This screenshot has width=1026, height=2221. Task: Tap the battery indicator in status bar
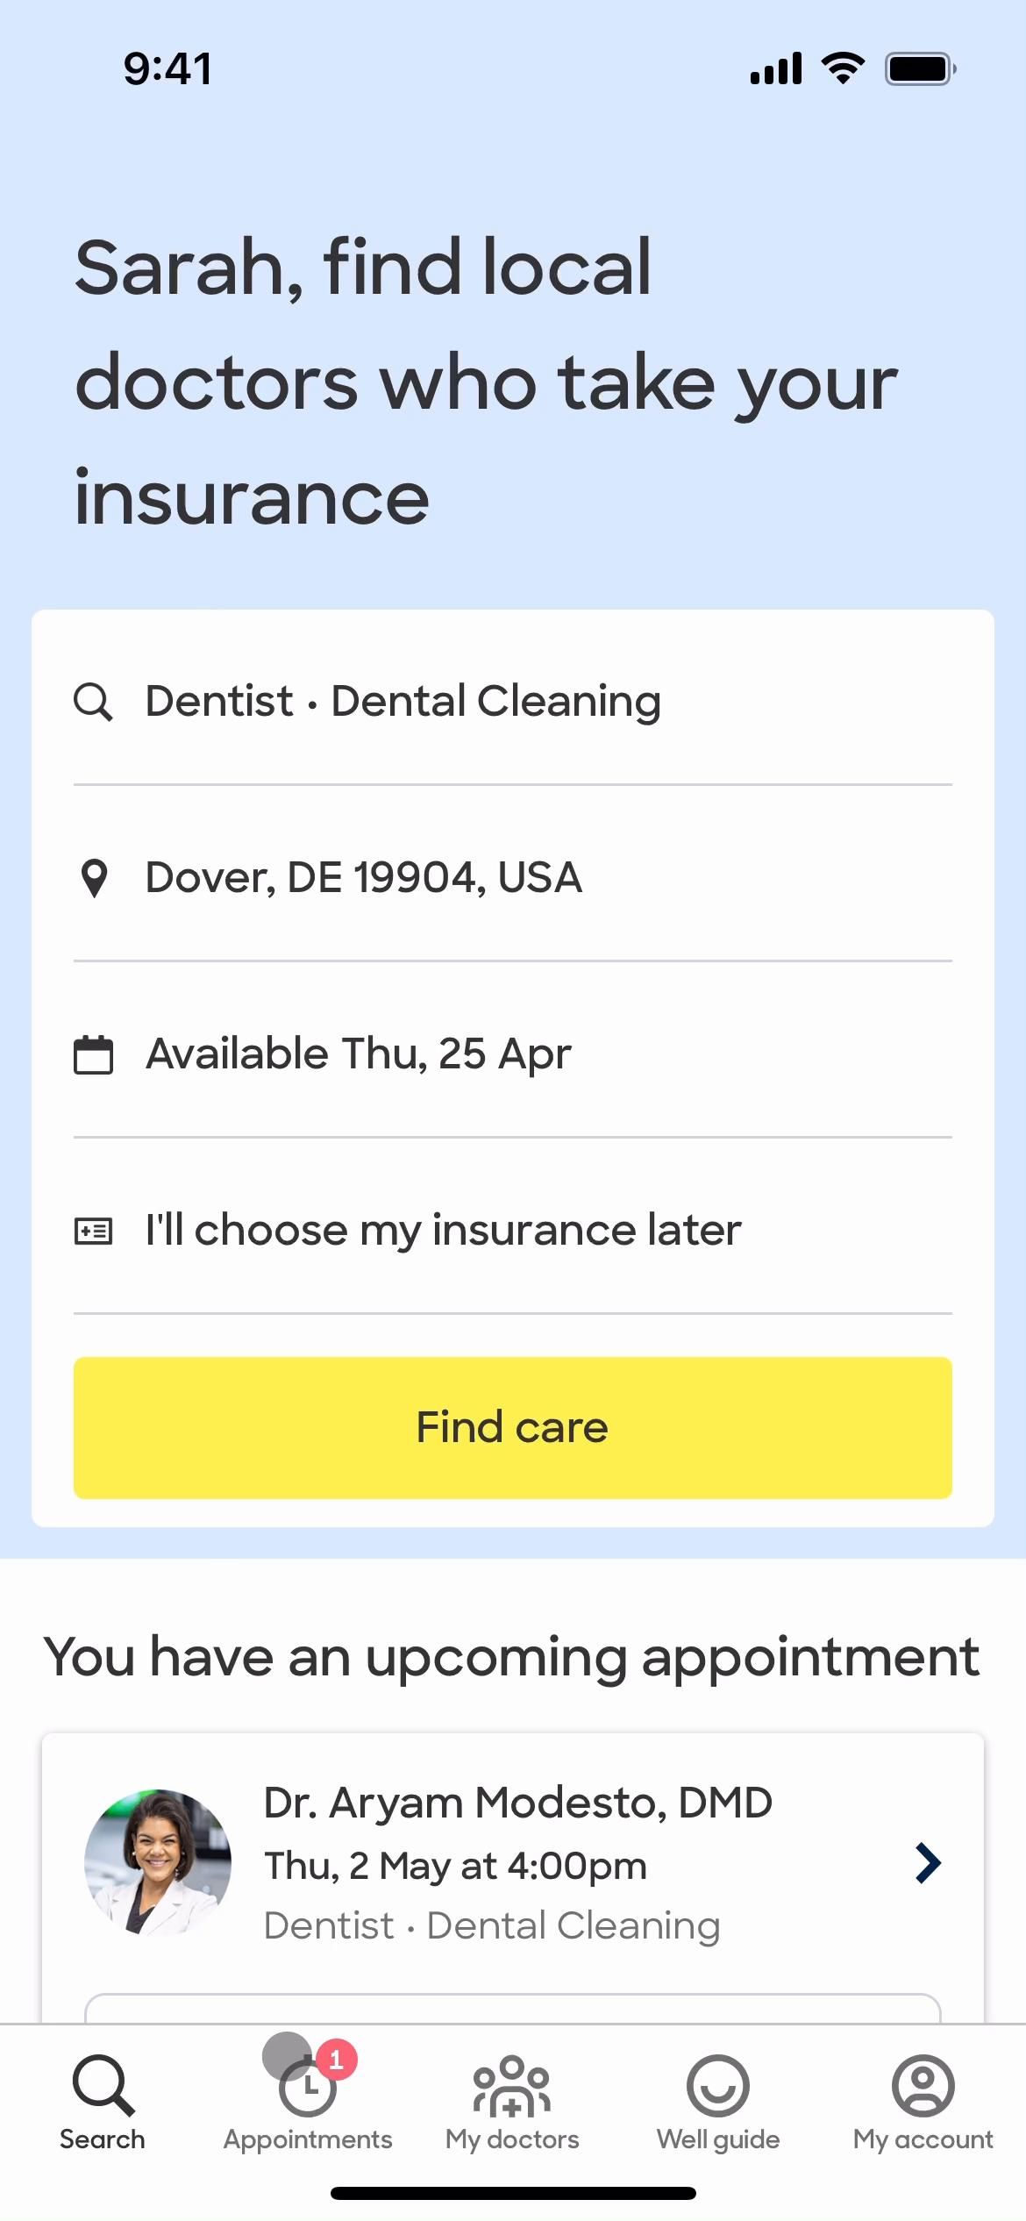tap(920, 69)
